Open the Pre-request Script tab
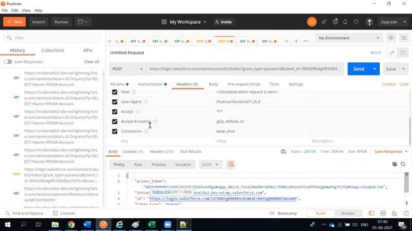Image resolution: width=412 pixels, height=231 pixels. click(244, 84)
